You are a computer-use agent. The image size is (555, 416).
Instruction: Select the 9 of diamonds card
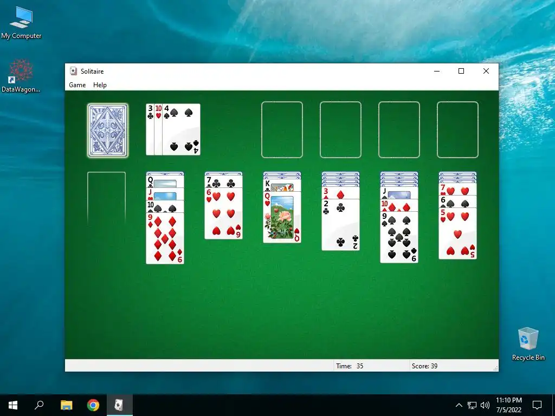(165, 238)
